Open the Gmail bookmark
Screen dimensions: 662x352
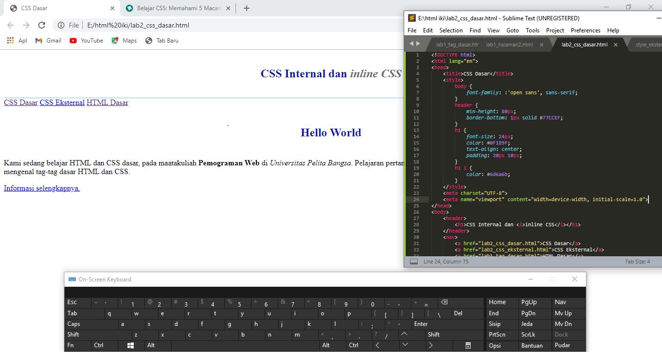click(47, 41)
